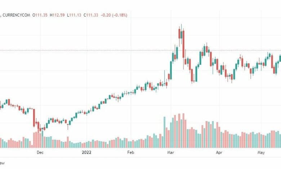
Task: Select the High value H112.59
Action: click(x=57, y=15)
